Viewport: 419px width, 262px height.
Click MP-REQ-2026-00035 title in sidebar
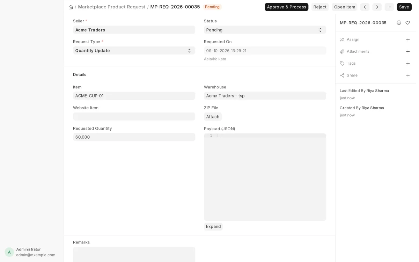[363, 23]
